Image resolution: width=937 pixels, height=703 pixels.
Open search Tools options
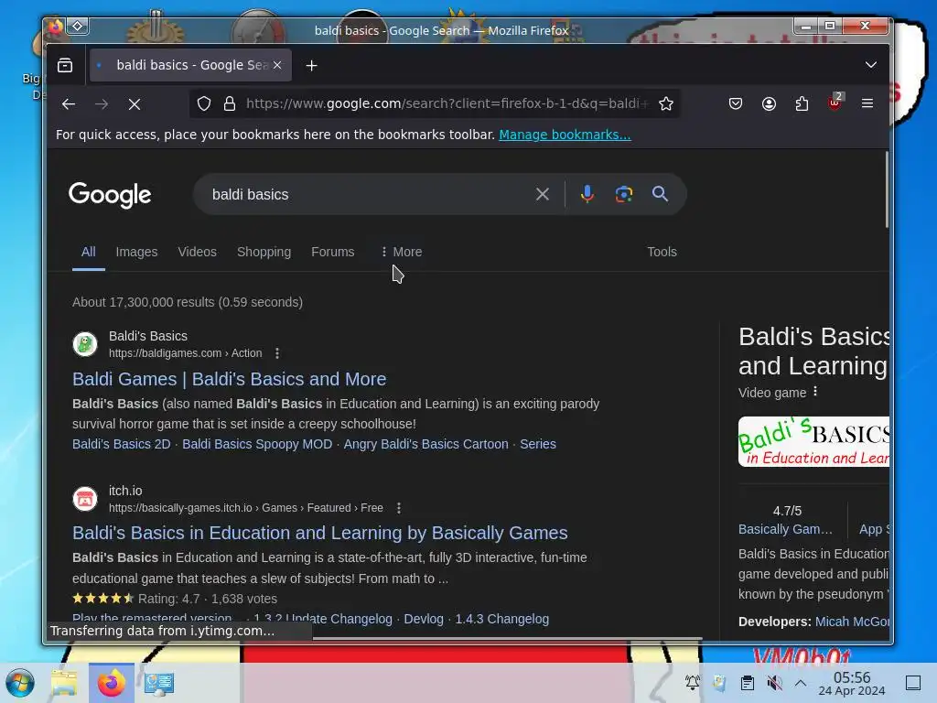[x=662, y=252]
